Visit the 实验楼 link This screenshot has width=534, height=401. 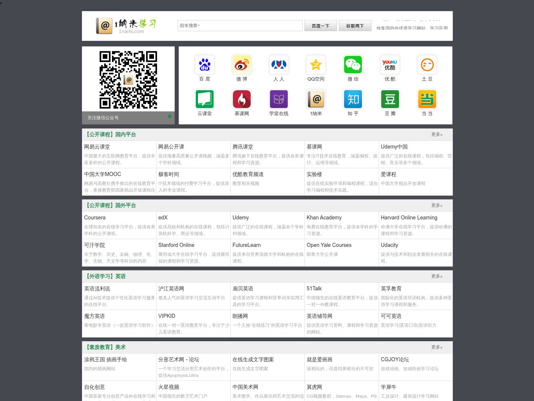pyautogui.click(x=314, y=174)
